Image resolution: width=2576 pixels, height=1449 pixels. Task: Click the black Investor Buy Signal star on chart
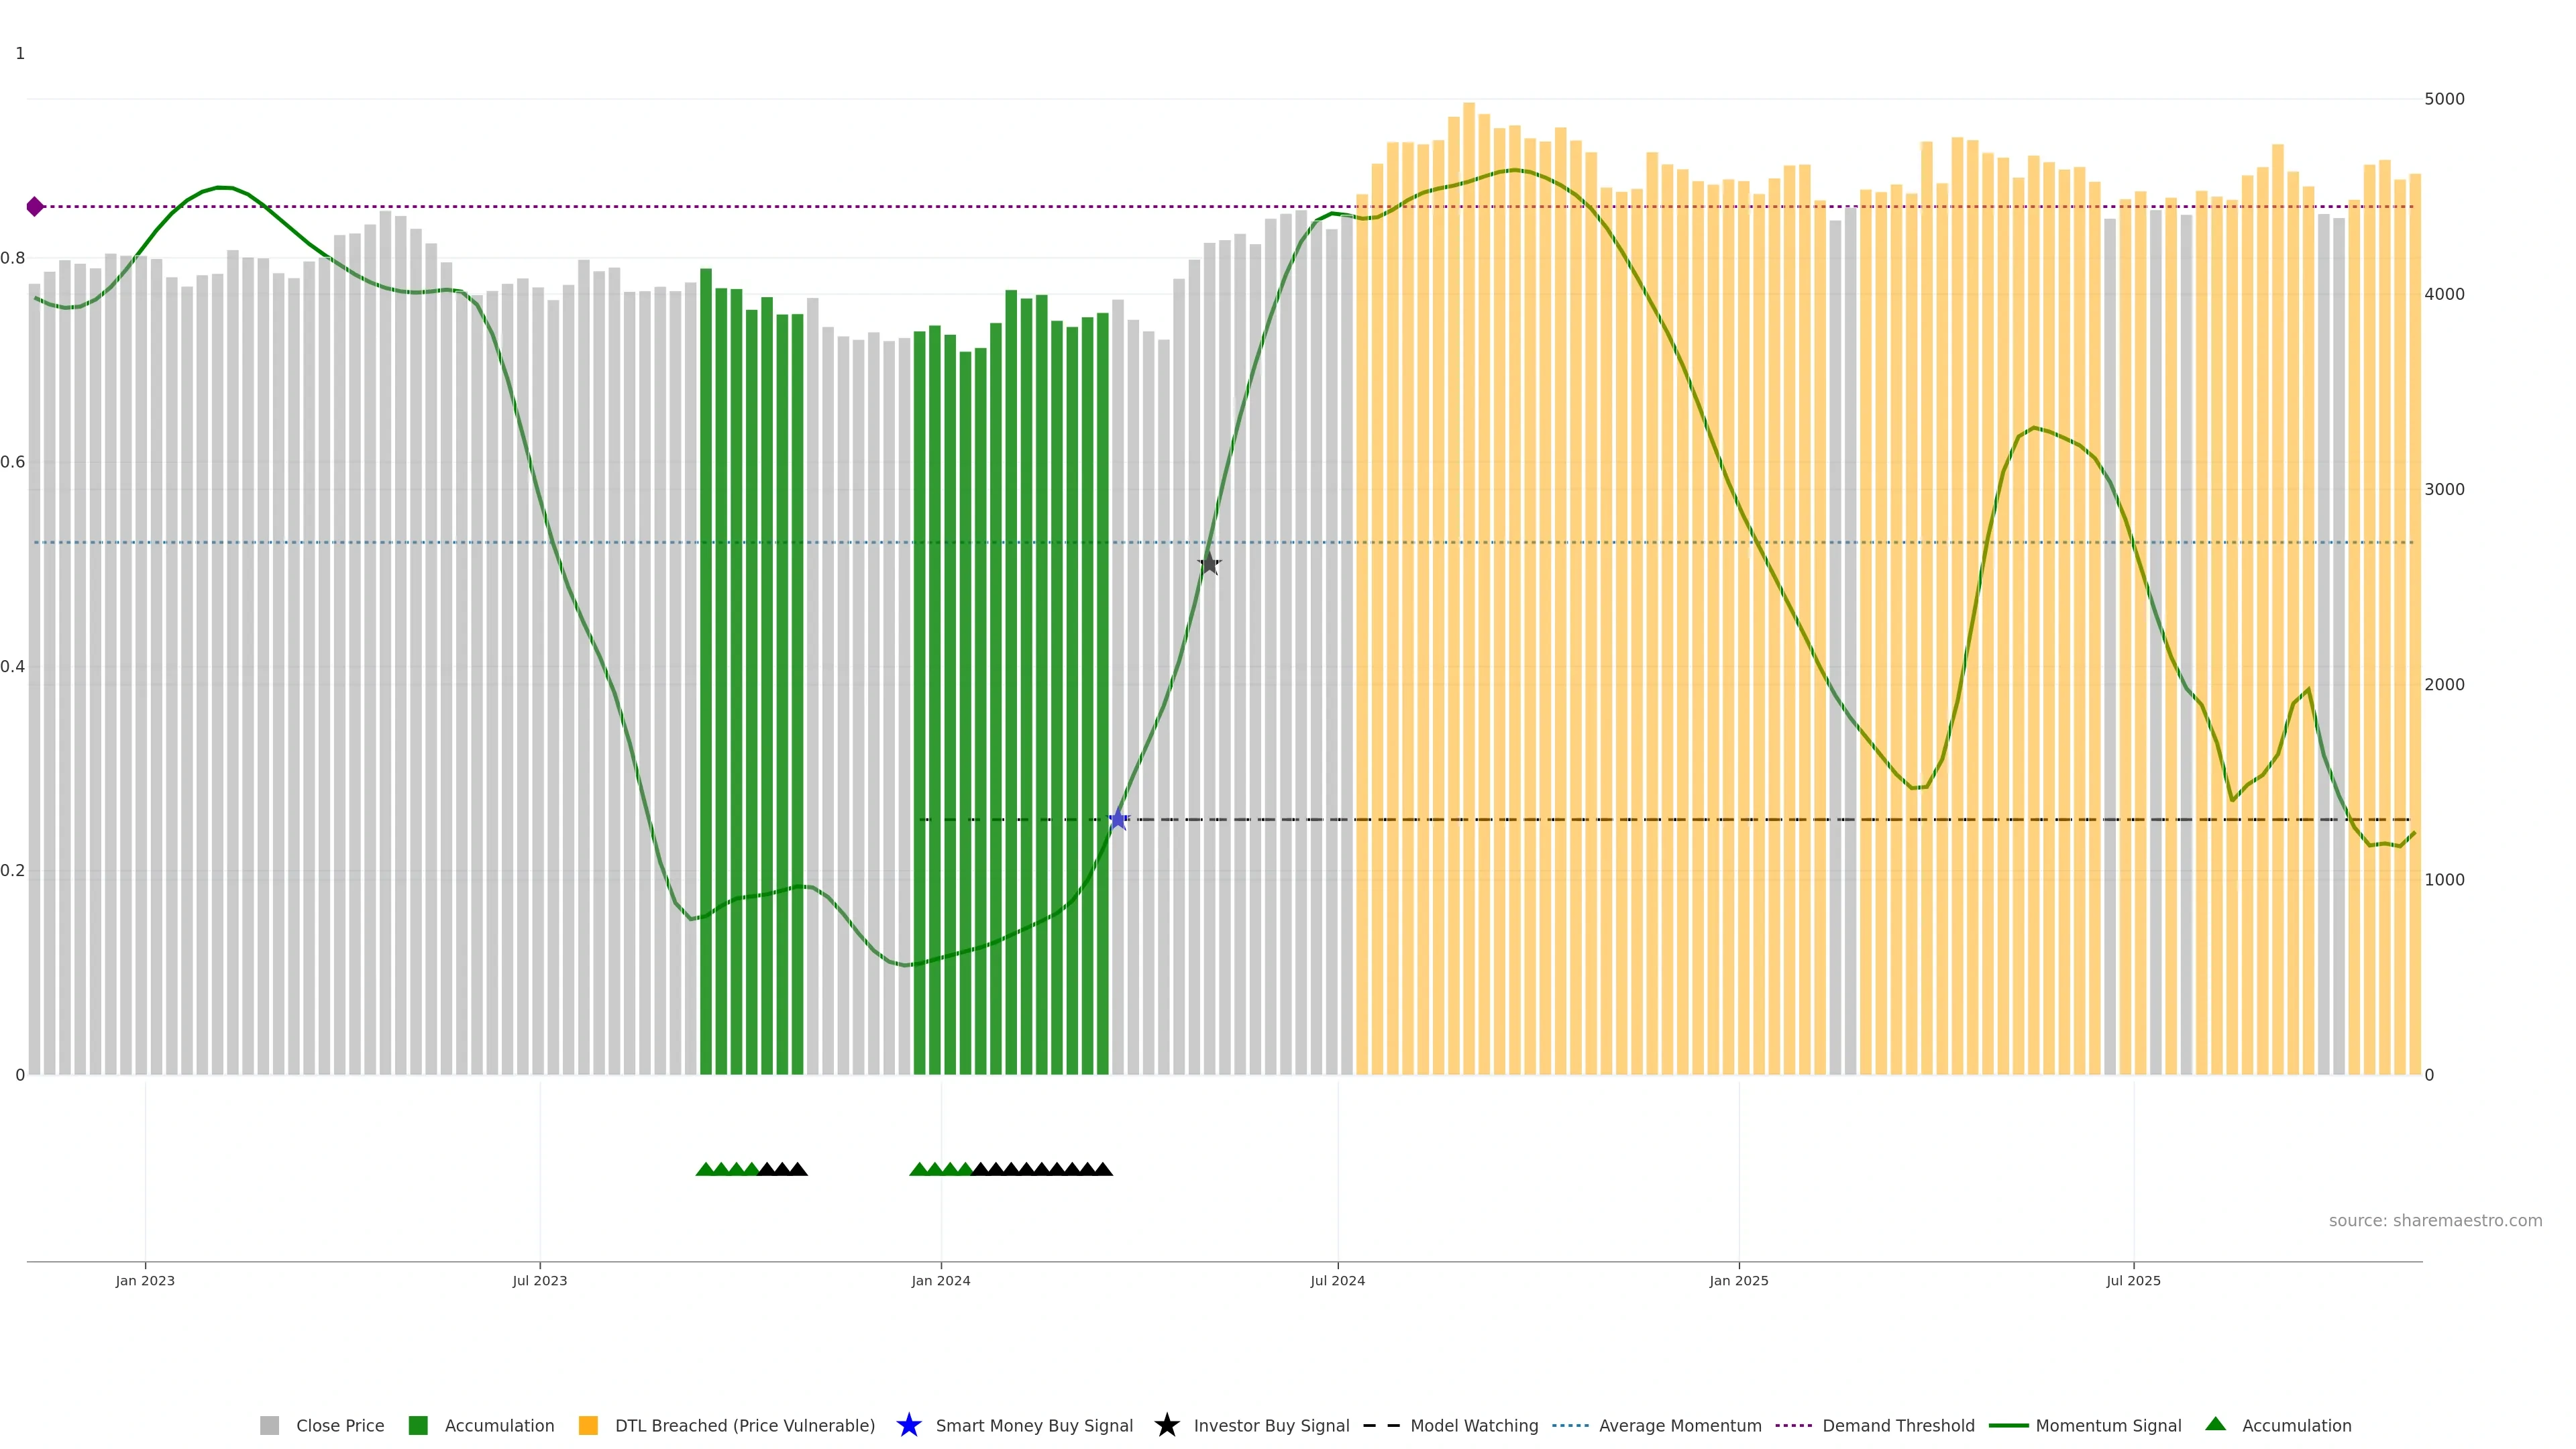click(x=1209, y=564)
